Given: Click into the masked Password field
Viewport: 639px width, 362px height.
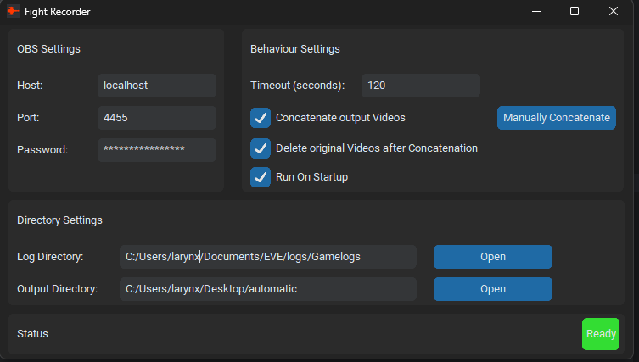Looking at the screenshot, I should (157, 150).
